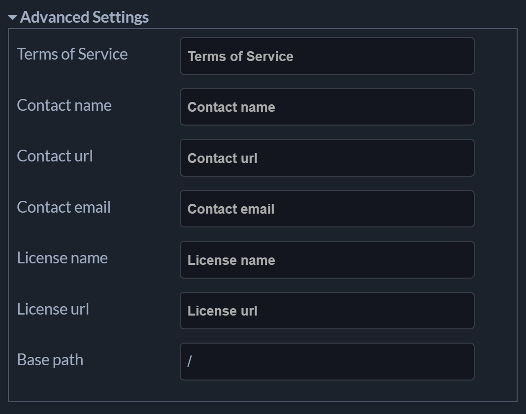Viewport: 526px width, 414px height.
Task: Click the slash value in Base path
Action: 190,362
